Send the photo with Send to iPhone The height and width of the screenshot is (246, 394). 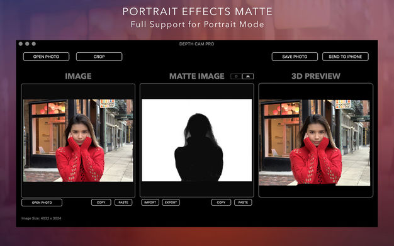(x=346, y=57)
